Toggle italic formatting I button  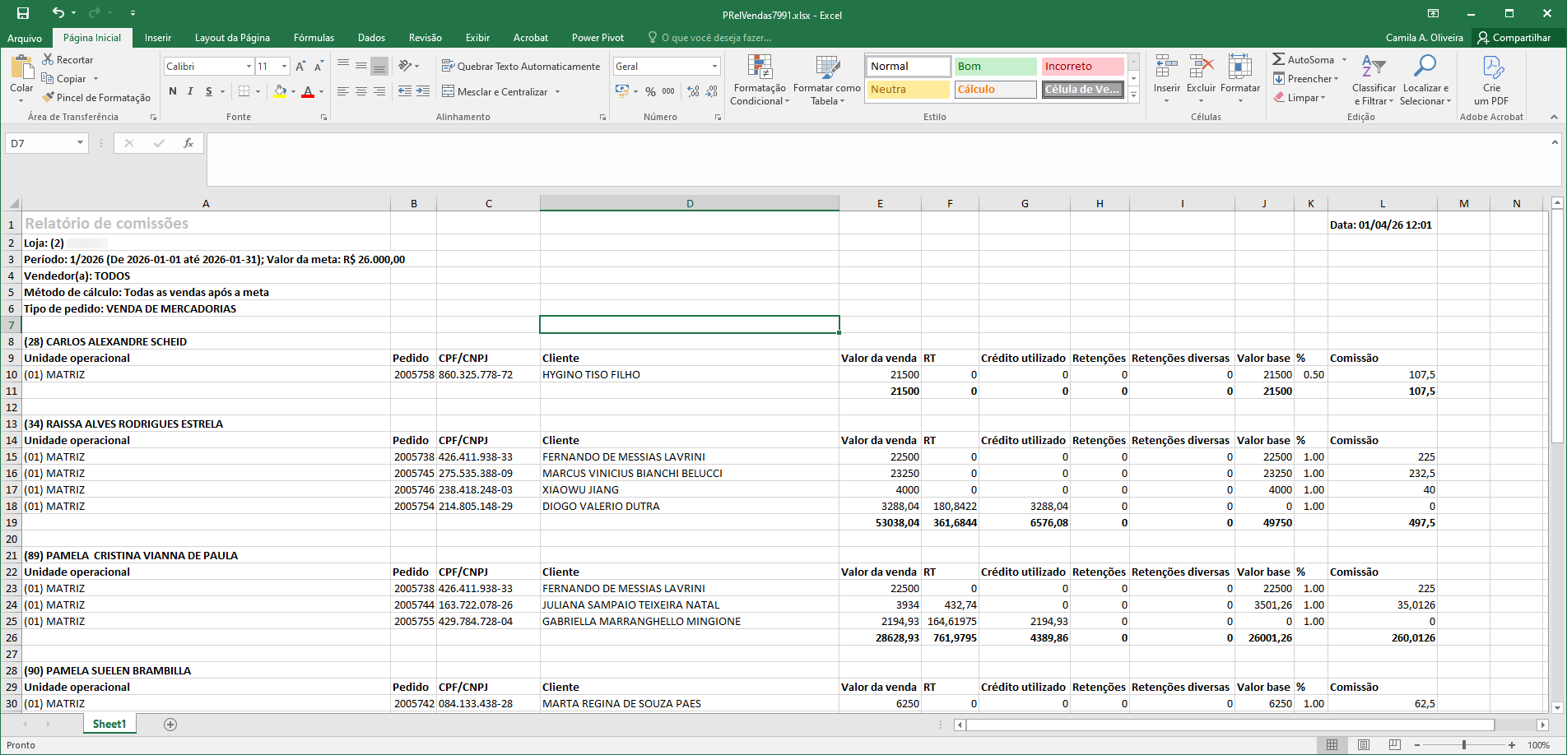coord(190,91)
